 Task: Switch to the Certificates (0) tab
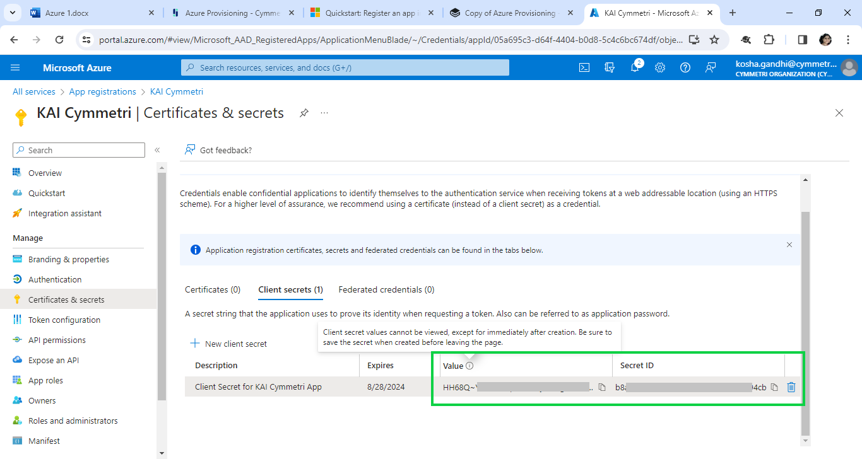[x=213, y=289]
